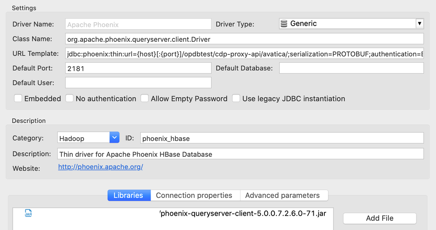This screenshot has height=230, width=436.
Task: Click the Default Database field
Action: 351,68
